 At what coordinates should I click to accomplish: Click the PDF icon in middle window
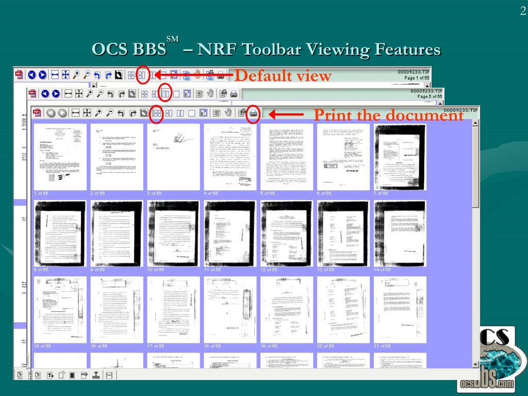coord(32,93)
